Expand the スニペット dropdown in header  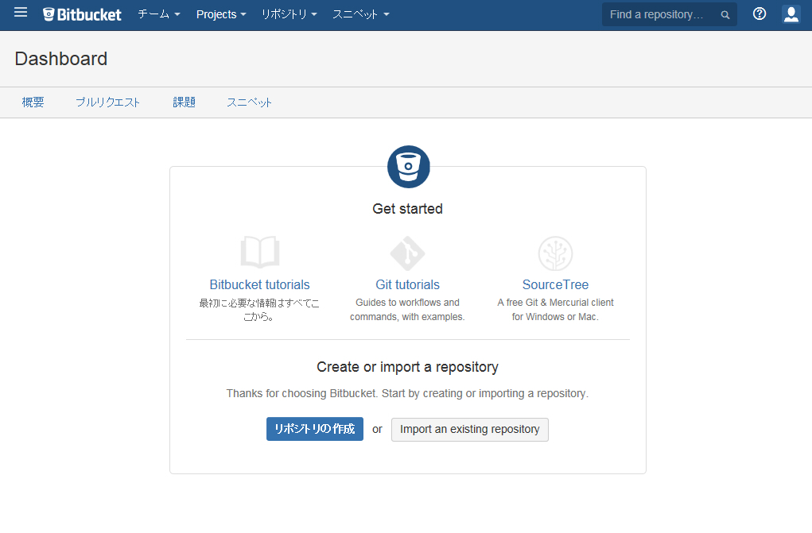(x=360, y=14)
